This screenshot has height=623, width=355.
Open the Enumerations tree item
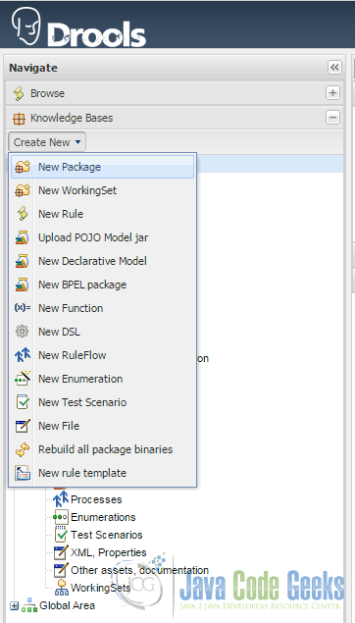[x=103, y=517]
